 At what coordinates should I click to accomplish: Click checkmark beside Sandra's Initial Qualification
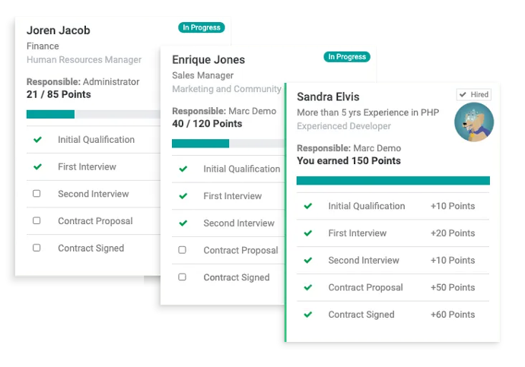tap(308, 206)
